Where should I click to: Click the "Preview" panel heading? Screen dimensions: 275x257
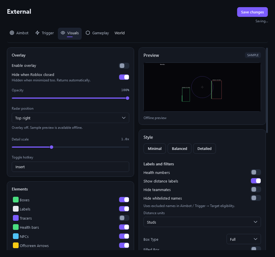coord(151,55)
